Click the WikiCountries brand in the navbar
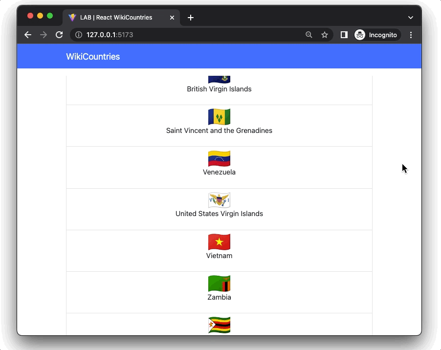 pyautogui.click(x=93, y=56)
